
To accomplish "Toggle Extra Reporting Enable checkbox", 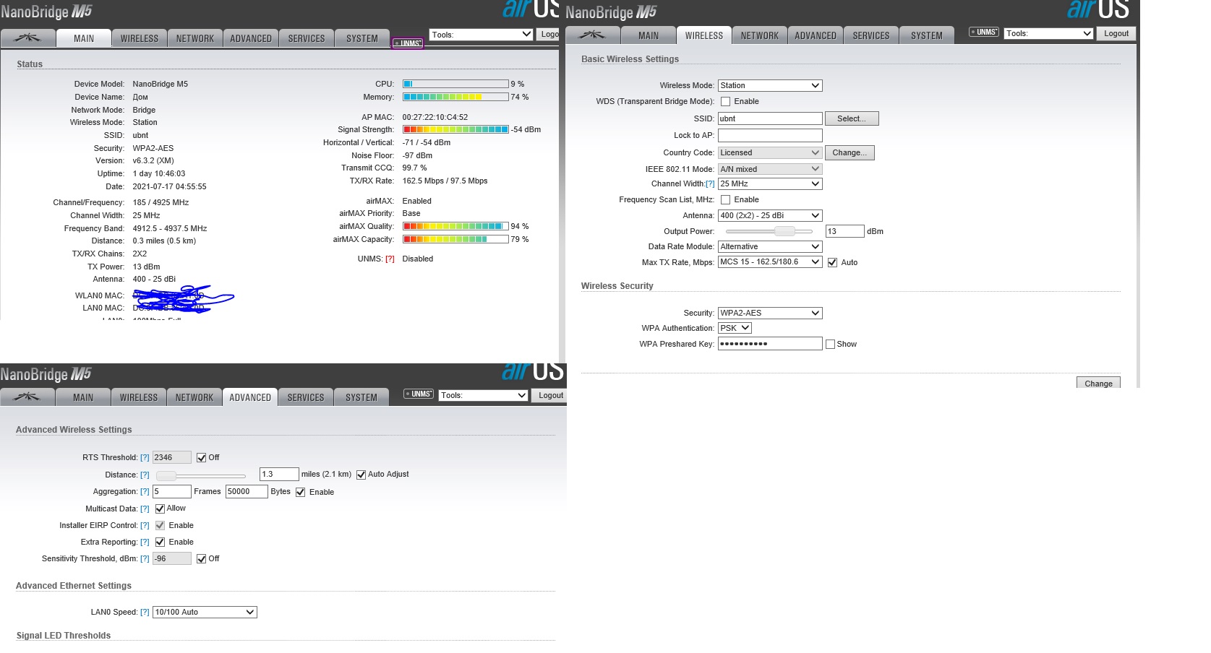I will click(160, 542).
